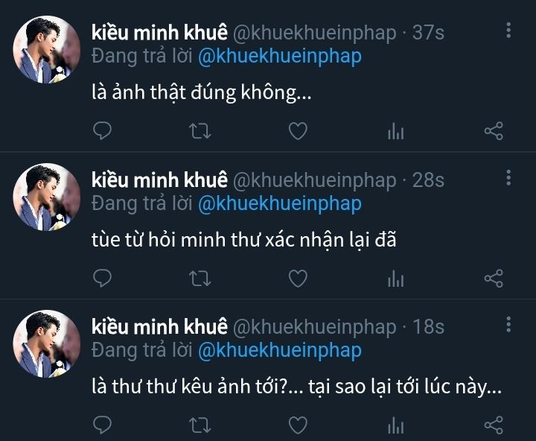The height and width of the screenshot is (441, 536).
Task: Reply to the "là thư thư kêu ảnh tới" tweet
Action: pyautogui.click(x=104, y=425)
